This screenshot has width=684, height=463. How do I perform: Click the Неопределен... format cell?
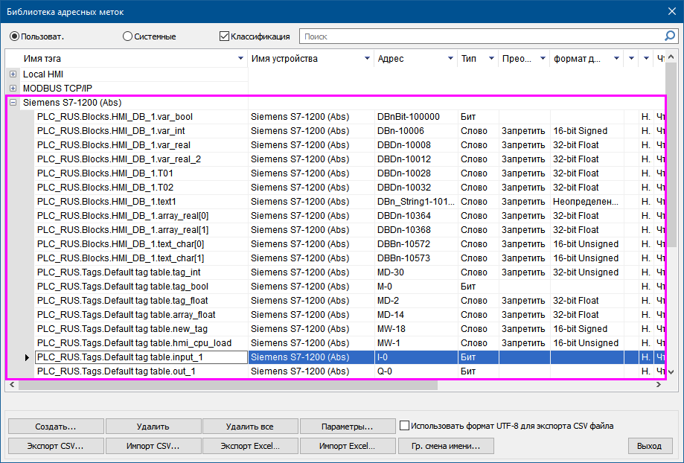tap(587, 202)
